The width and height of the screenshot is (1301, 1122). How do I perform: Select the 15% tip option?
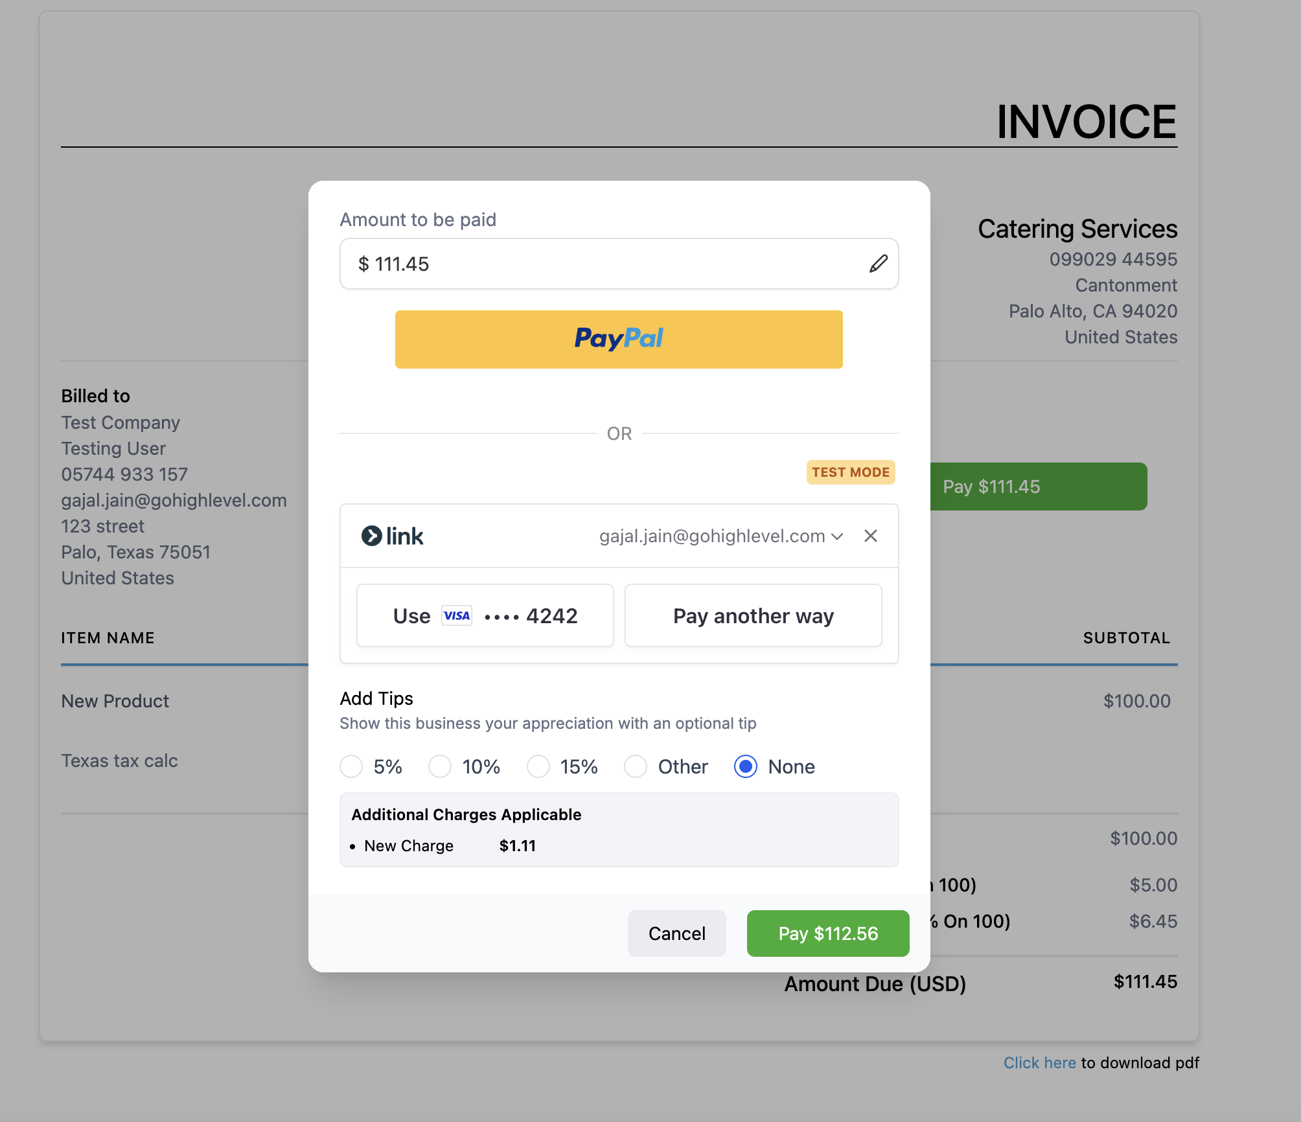(x=538, y=766)
